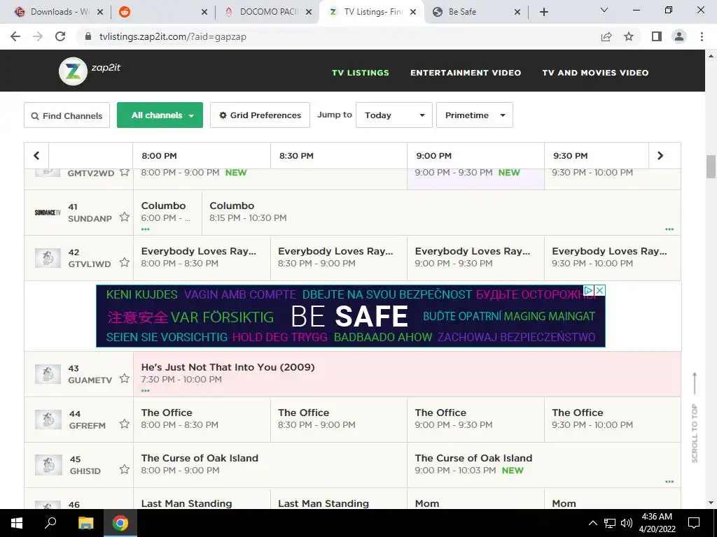Open TV LISTINGS nav menu
Viewport: 717px width, 537px height.
(x=361, y=73)
